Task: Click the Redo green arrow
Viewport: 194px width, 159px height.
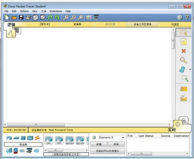Action: tap(57, 17)
